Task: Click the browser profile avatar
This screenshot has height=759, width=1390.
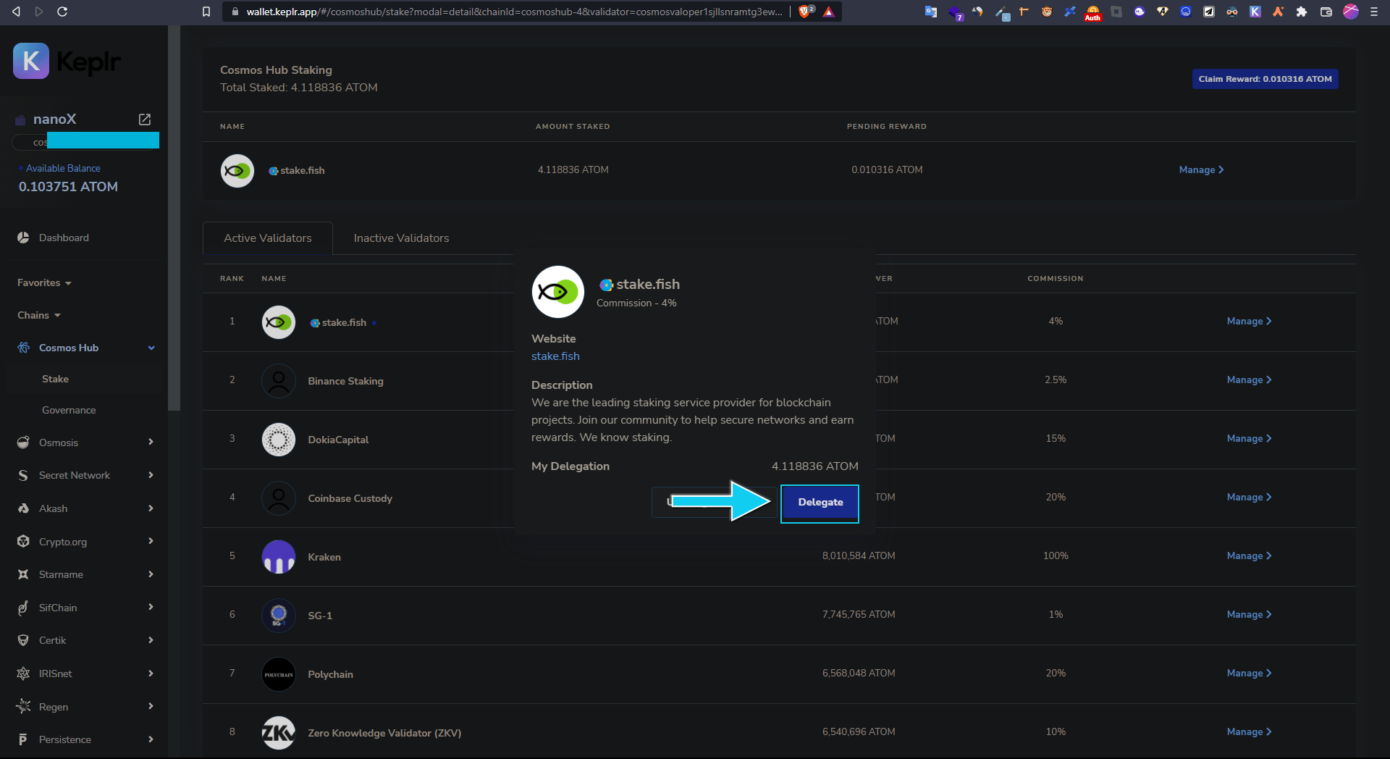Action: pyautogui.click(x=1351, y=12)
